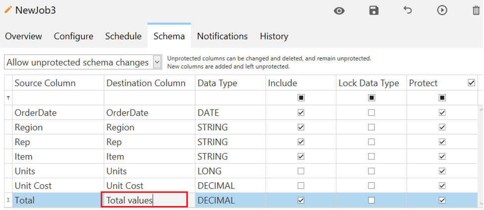Screen dimensions: 484x210
Task: Check Lock Data Type for Units row
Action: click(372, 171)
